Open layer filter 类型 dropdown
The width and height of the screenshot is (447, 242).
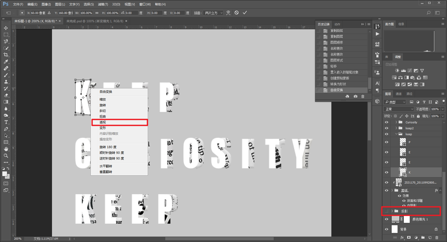[x=395, y=102]
